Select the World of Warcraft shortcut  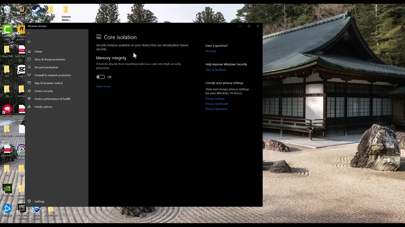point(22,13)
